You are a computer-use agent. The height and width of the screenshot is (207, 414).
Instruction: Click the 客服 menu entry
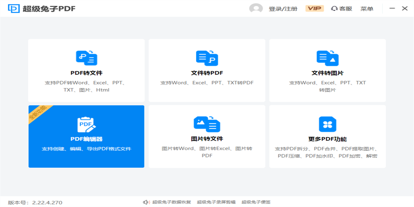click(345, 9)
